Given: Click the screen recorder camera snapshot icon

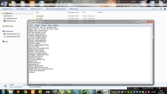Looking at the screenshot, I should 159,88.
